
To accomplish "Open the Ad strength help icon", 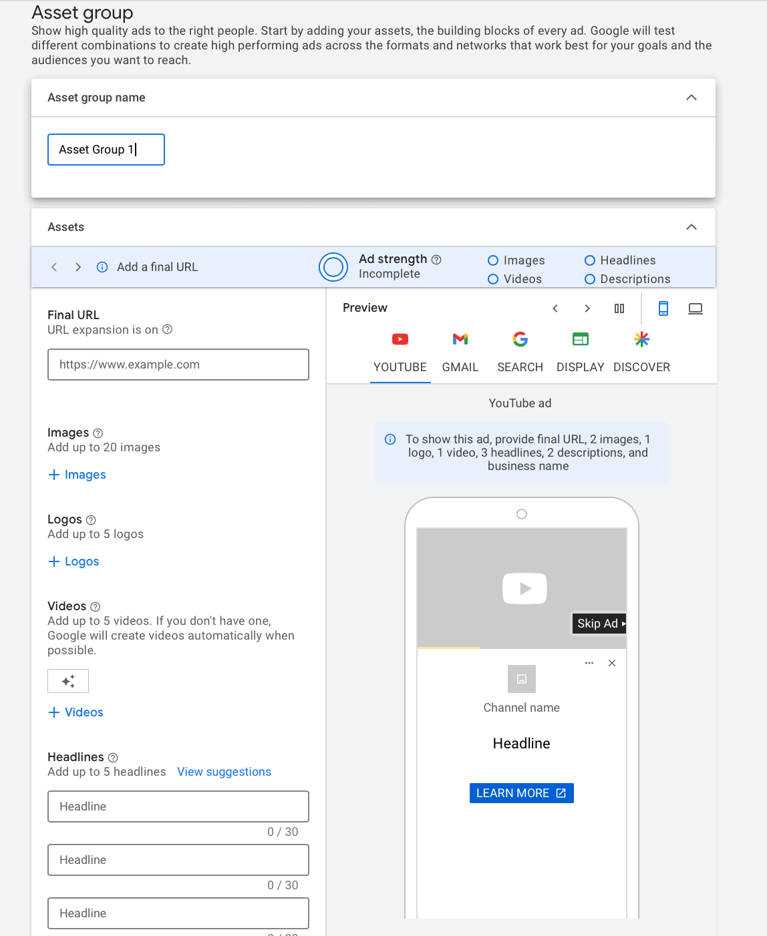I will [436, 260].
